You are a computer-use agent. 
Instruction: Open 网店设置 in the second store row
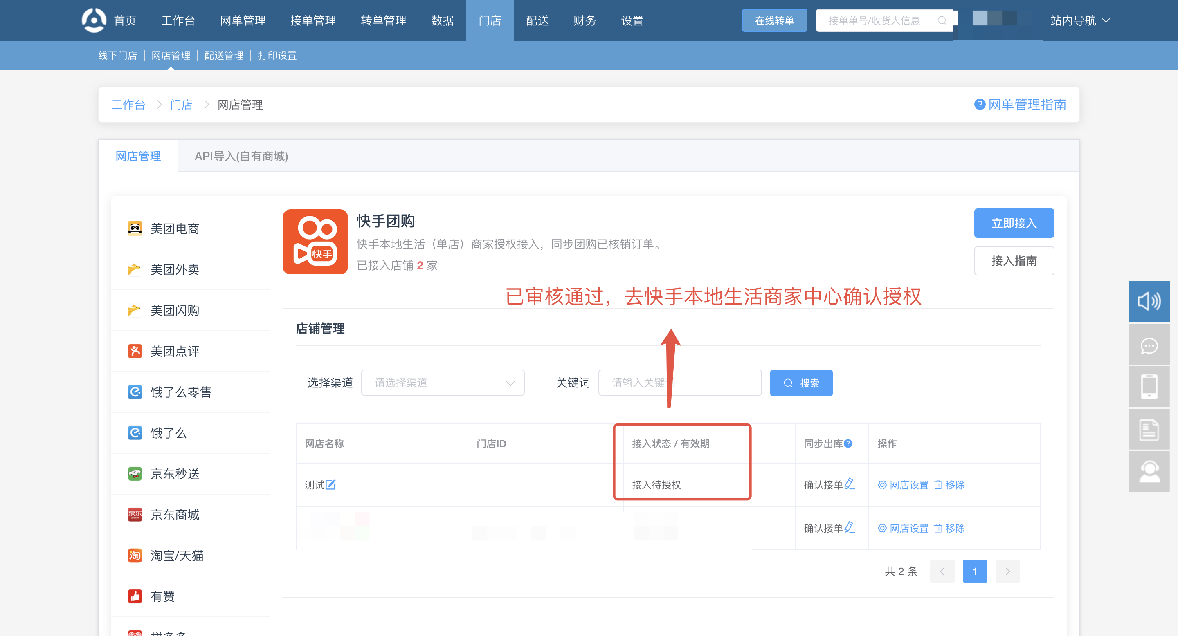(903, 528)
